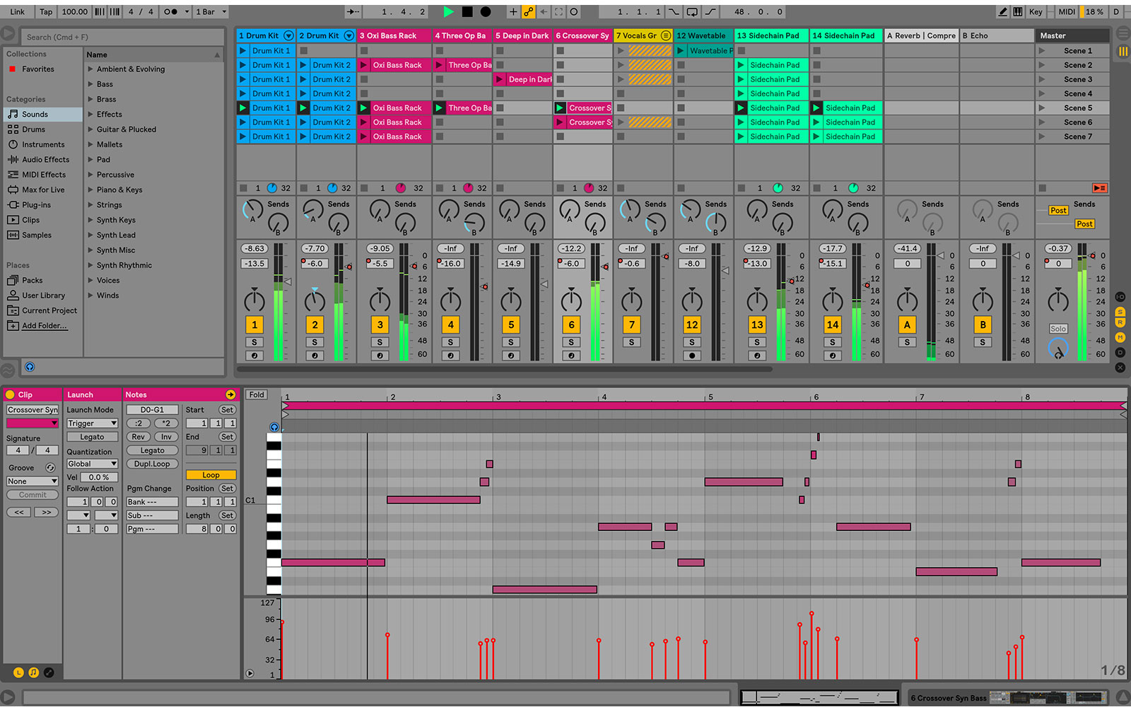Click Set button next to Start
This screenshot has width=1131, height=712.
pyautogui.click(x=227, y=409)
